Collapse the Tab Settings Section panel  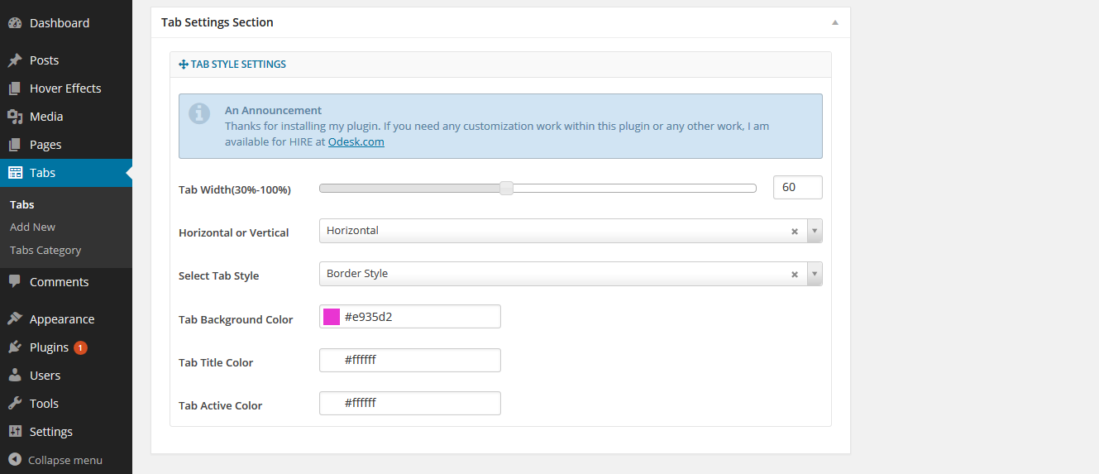point(835,22)
